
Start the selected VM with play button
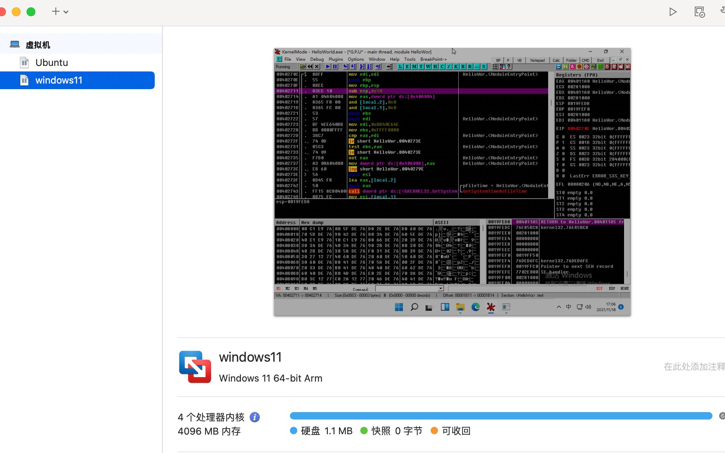(x=673, y=12)
